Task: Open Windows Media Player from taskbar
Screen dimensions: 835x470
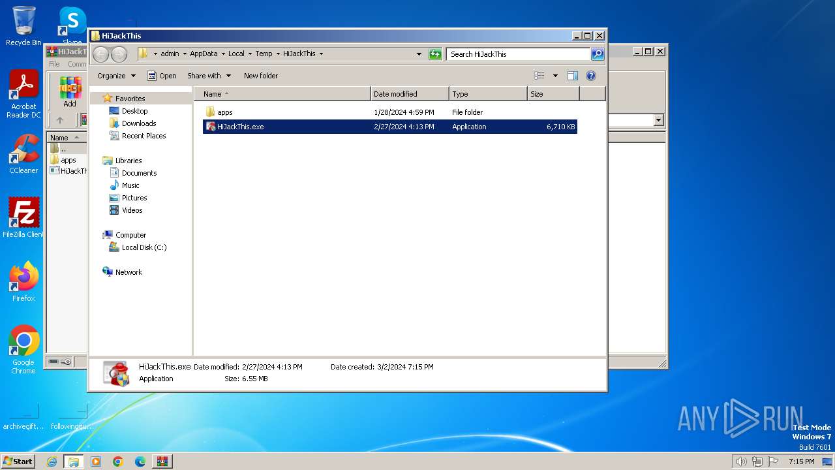Action: click(96, 462)
